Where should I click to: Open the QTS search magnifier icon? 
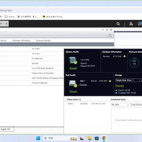[118, 24]
